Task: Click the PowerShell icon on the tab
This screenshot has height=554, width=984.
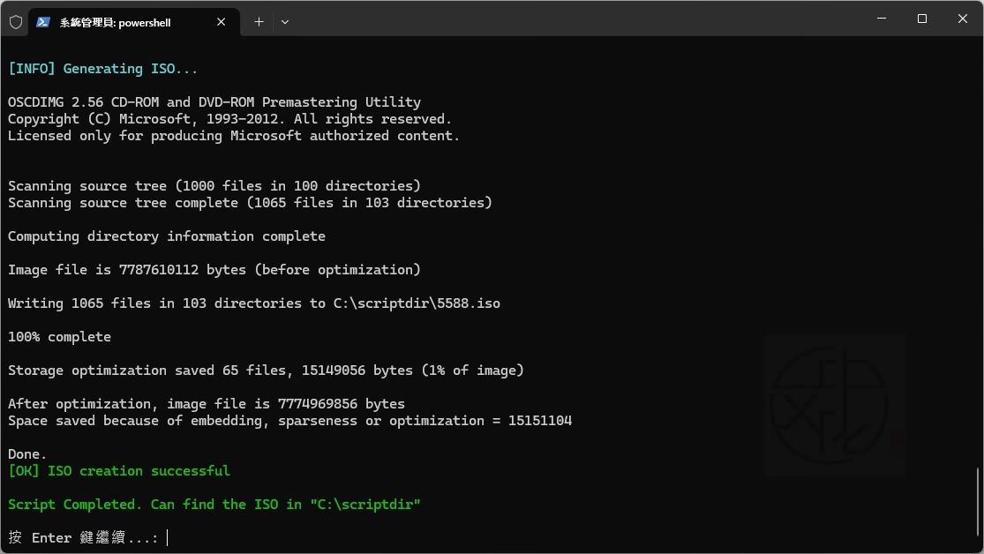Action: click(x=42, y=21)
